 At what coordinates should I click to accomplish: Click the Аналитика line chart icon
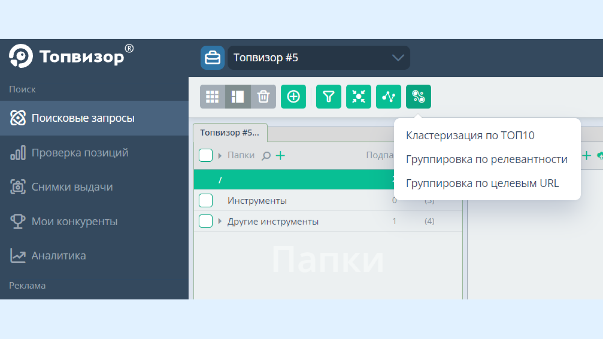(18, 255)
